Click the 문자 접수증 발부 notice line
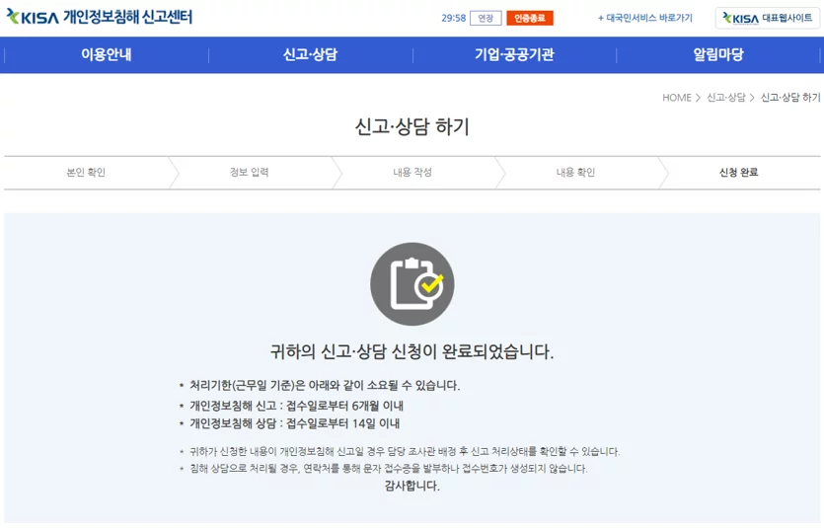 [389, 468]
